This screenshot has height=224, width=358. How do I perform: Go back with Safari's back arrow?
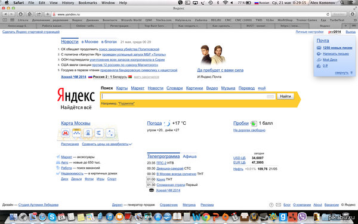pyautogui.click(x=6, y=14)
